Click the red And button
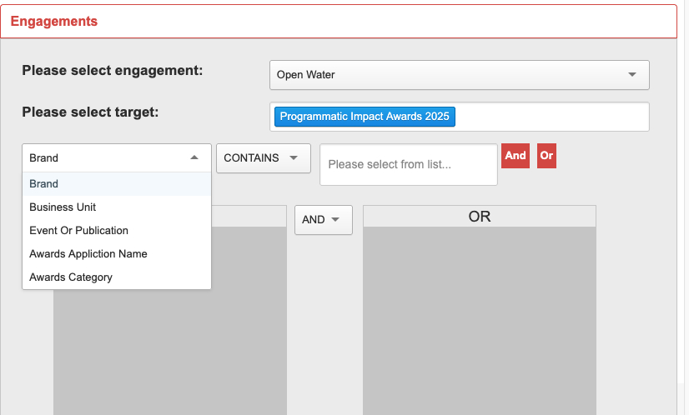Viewport: 689px width, 415px height. [515, 156]
